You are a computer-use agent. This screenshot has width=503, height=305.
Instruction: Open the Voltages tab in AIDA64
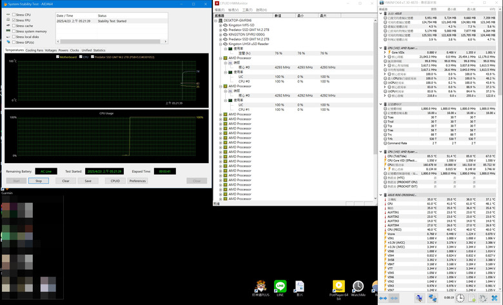[51, 50]
